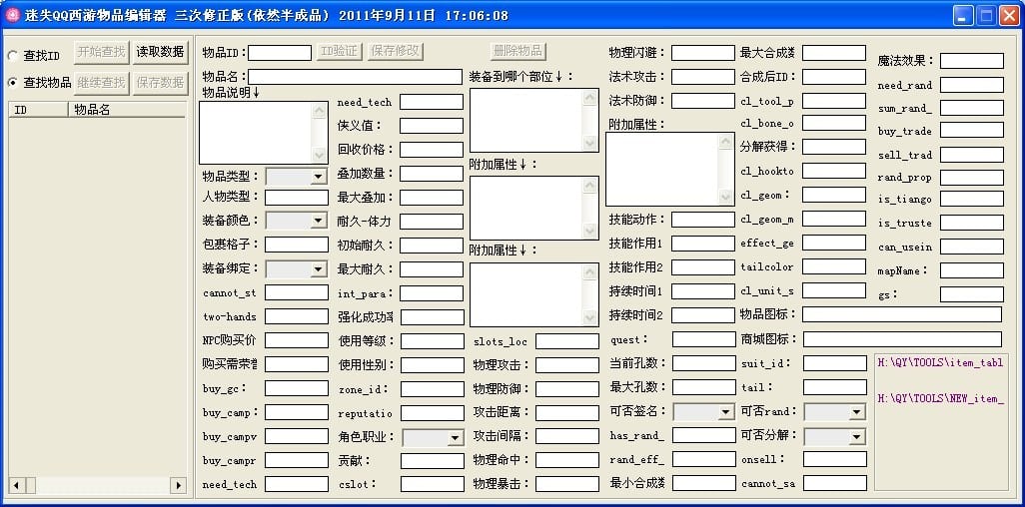Click the down arrow in 物品说明 text box
1025x507 pixels.
point(322,156)
